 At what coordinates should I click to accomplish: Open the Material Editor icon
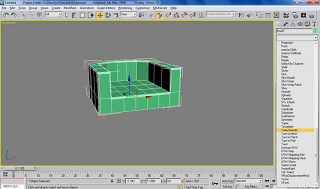point(286,15)
